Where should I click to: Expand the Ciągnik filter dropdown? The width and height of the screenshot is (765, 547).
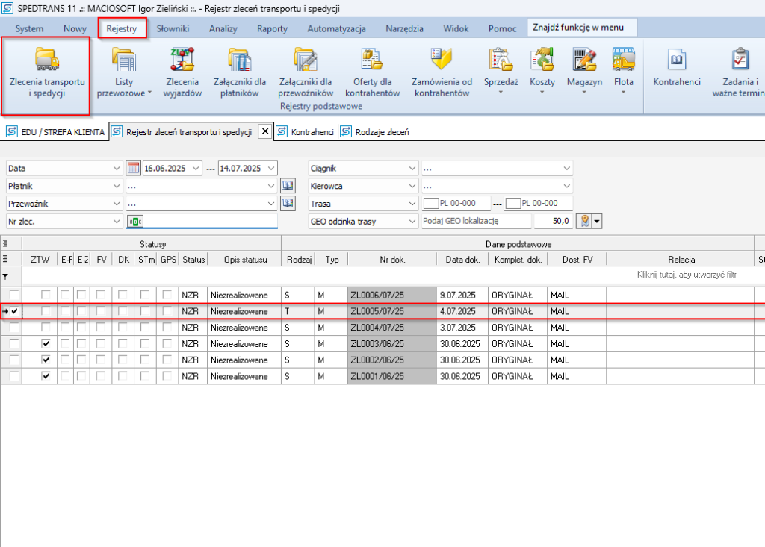(411, 169)
